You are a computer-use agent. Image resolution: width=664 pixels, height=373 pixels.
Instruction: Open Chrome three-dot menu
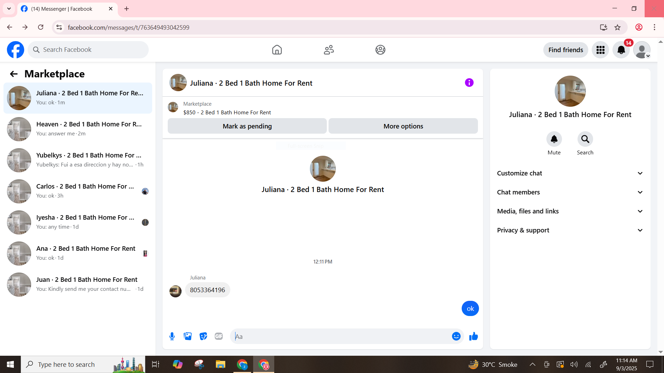(x=654, y=27)
